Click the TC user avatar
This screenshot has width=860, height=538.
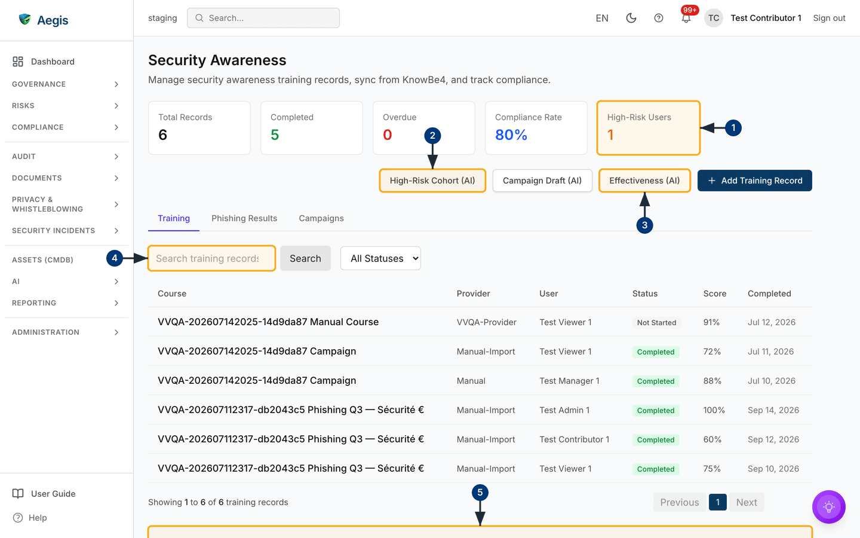click(x=714, y=18)
